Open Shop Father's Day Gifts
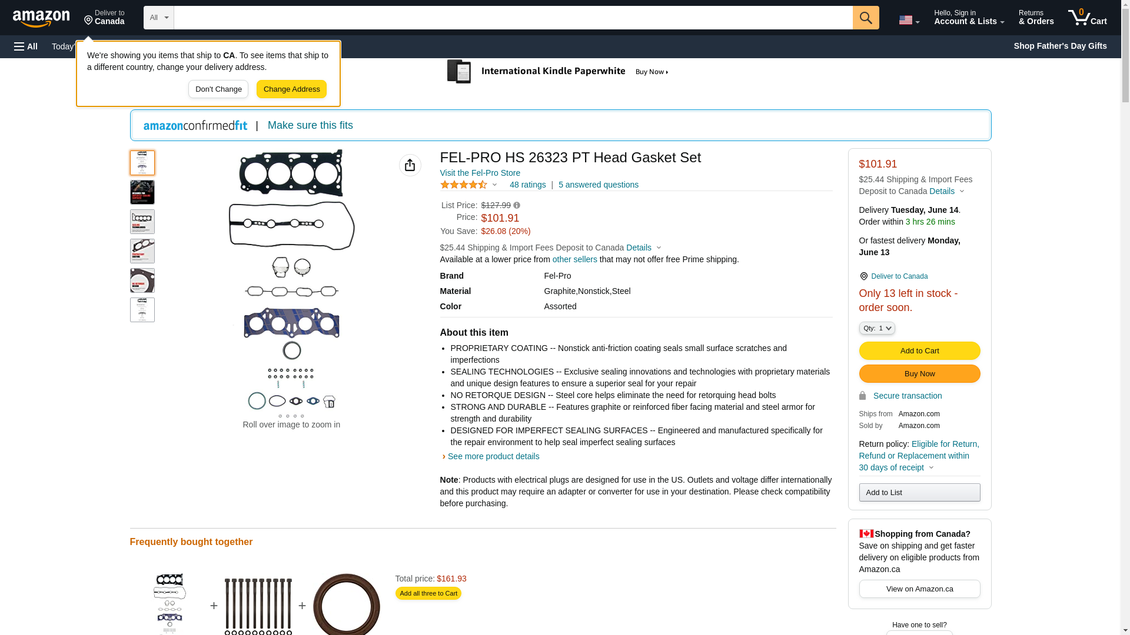Viewport: 1130px width, 635px height. [1059, 46]
